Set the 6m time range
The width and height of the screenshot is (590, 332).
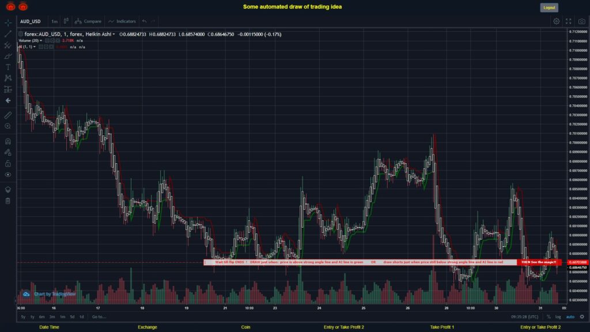(x=41, y=317)
